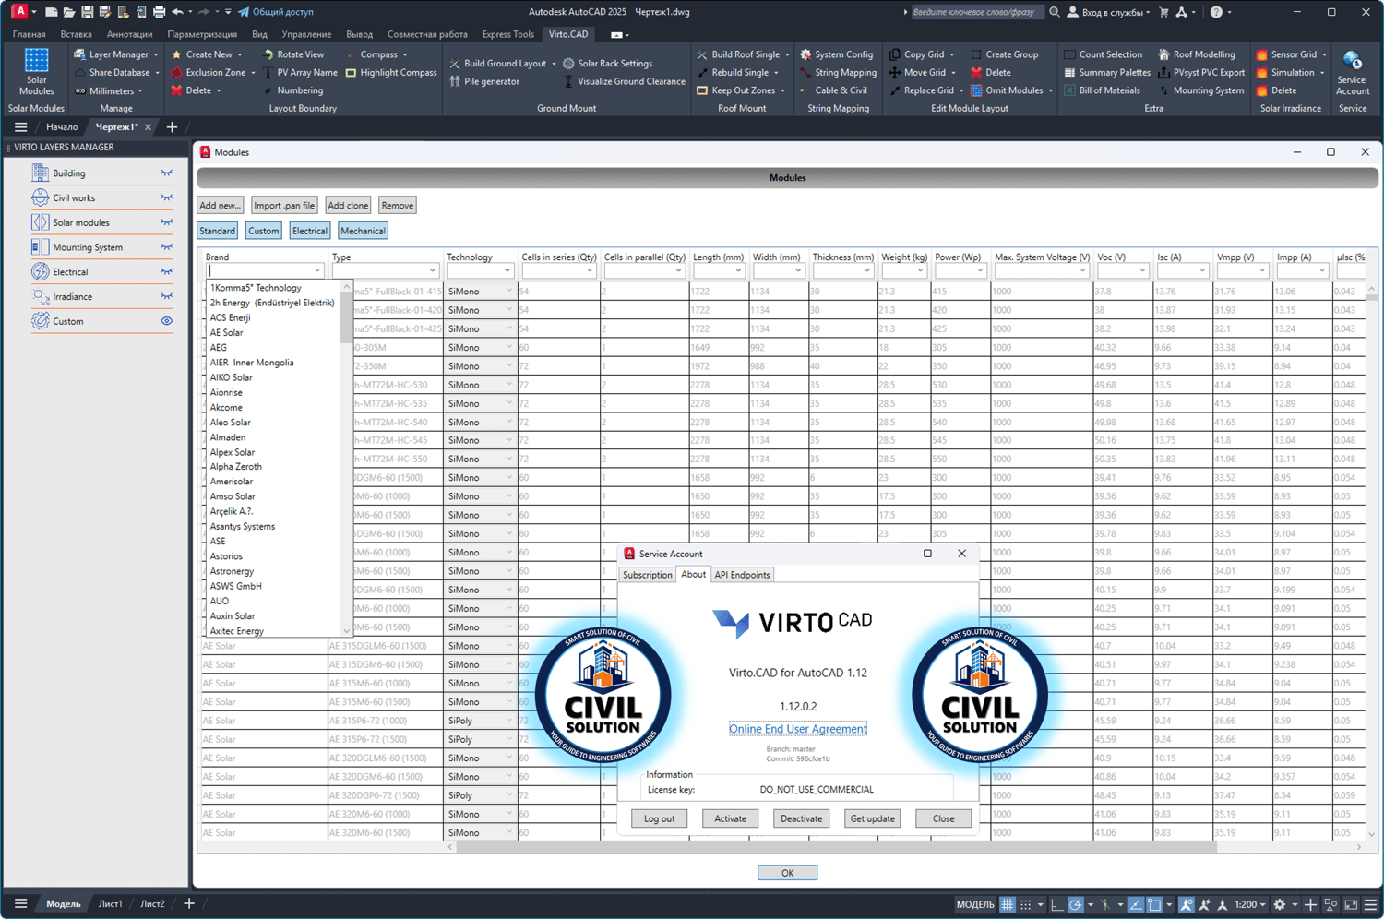Viewport: 1384px width, 919px height.
Task: Expand the Create New dropdown arrow
Action: click(x=240, y=54)
